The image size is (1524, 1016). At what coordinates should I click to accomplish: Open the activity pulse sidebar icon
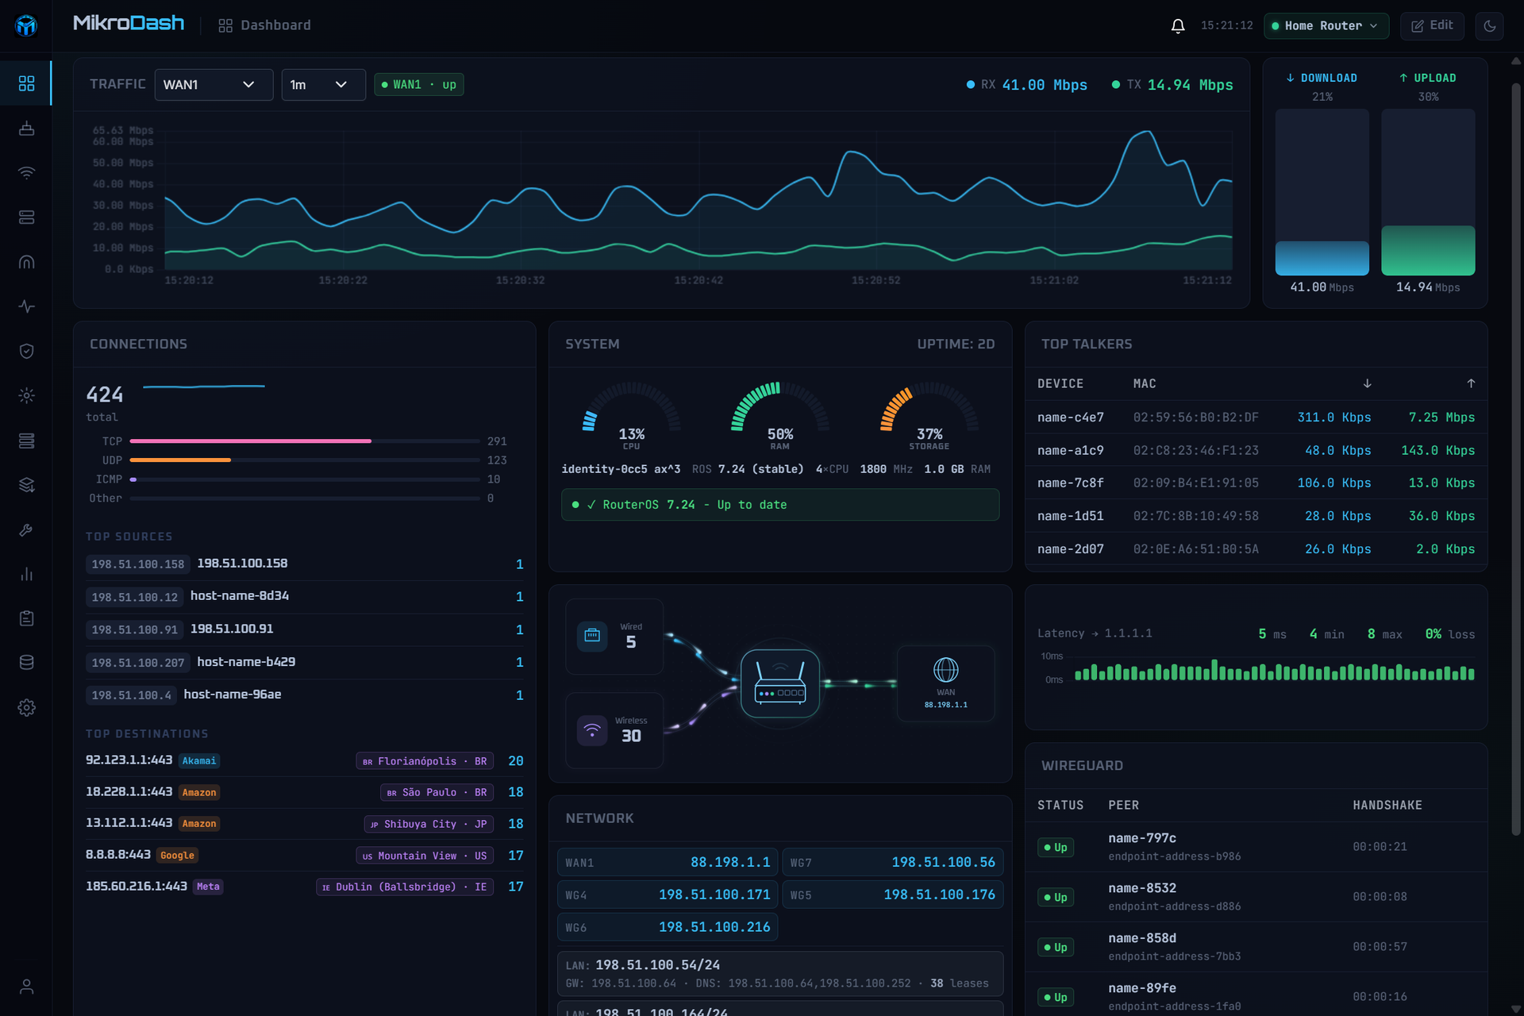coord(26,306)
